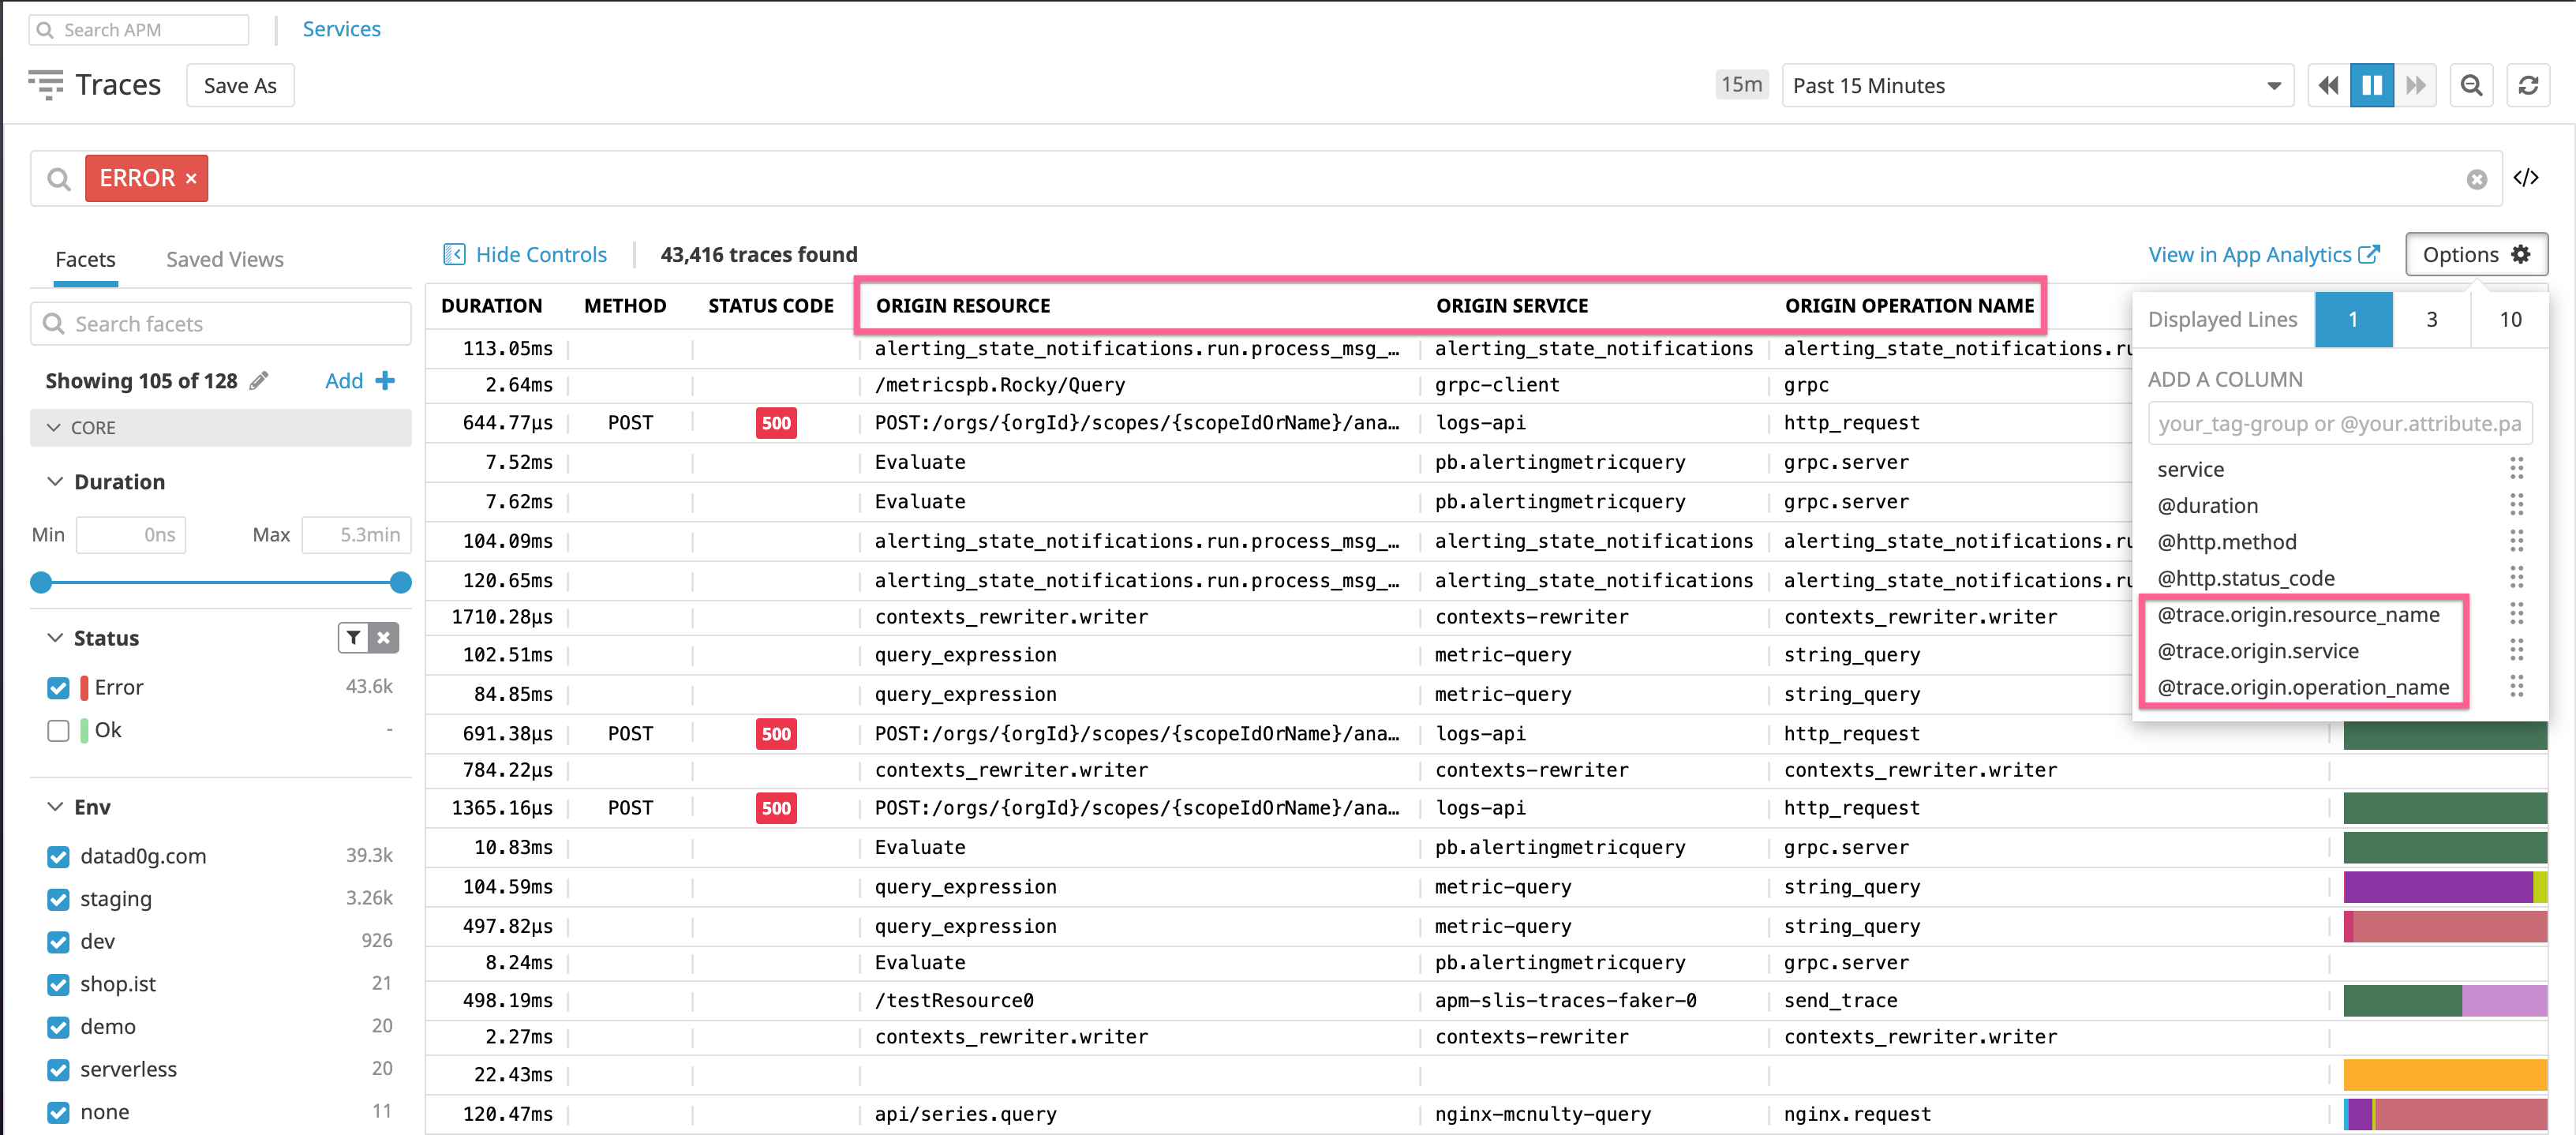This screenshot has height=1135, width=2576.
Task: Click the rewind time range icon
Action: click(2328, 86)
